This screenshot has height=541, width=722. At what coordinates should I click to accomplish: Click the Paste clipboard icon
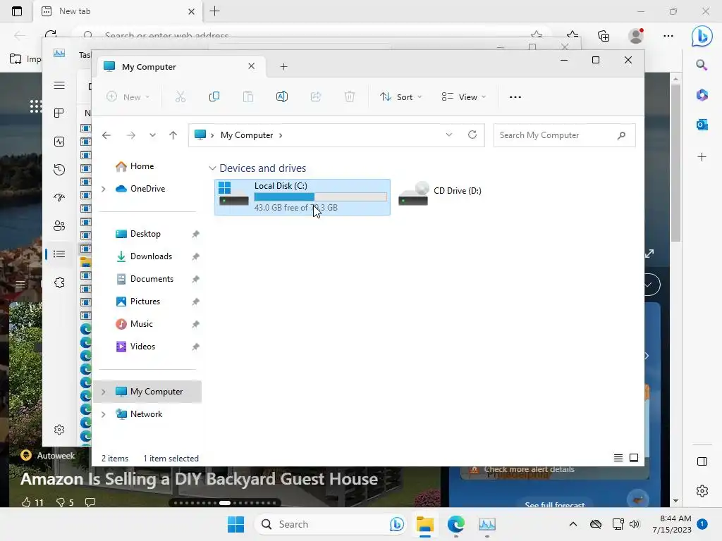[248, 97]
